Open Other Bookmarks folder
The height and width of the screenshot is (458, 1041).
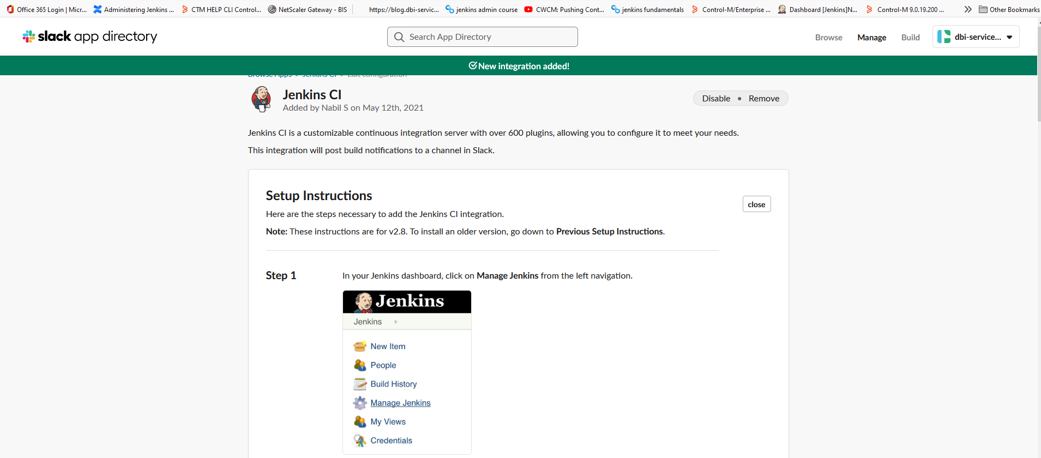click(1009, 9)
